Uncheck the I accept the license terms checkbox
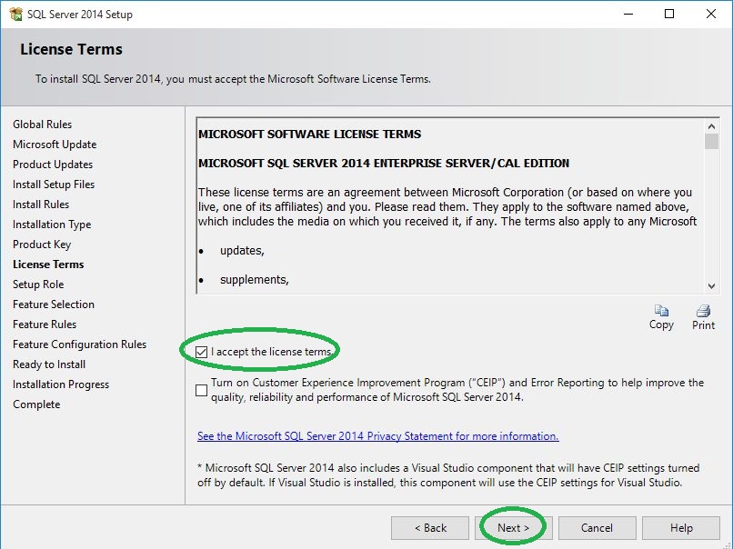The image size is (733, 549). click(x=202, y=352)
